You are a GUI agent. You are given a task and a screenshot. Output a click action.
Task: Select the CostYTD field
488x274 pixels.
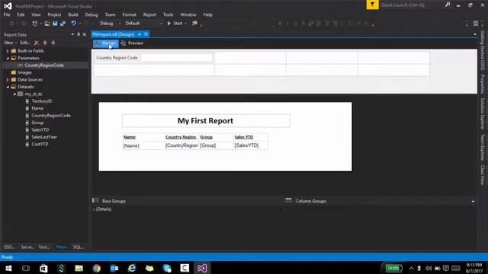(x=40, y=144)
